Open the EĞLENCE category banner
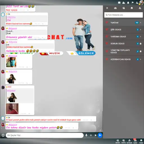This screenshot has height=144, width=144. point(81,53)
